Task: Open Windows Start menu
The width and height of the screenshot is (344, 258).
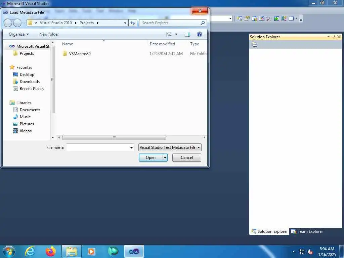Action: 9,251
